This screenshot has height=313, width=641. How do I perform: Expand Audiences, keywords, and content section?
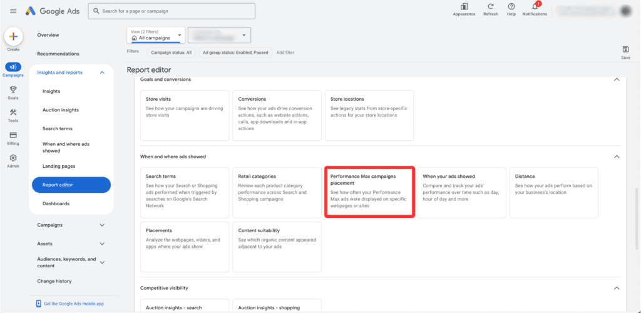[102, 263]
